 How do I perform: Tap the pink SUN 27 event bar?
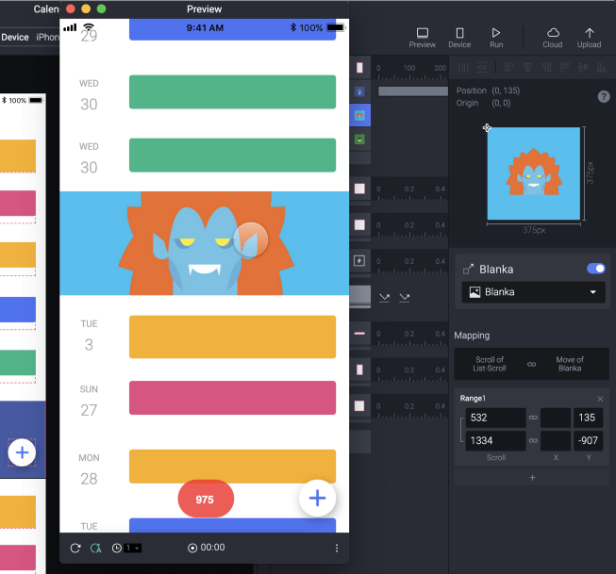(233, 398)
